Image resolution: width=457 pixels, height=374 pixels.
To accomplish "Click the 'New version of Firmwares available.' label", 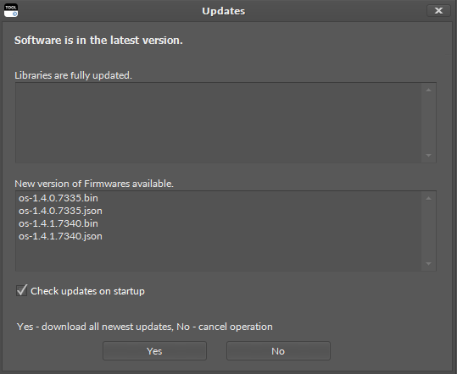I will coord(94,184).
